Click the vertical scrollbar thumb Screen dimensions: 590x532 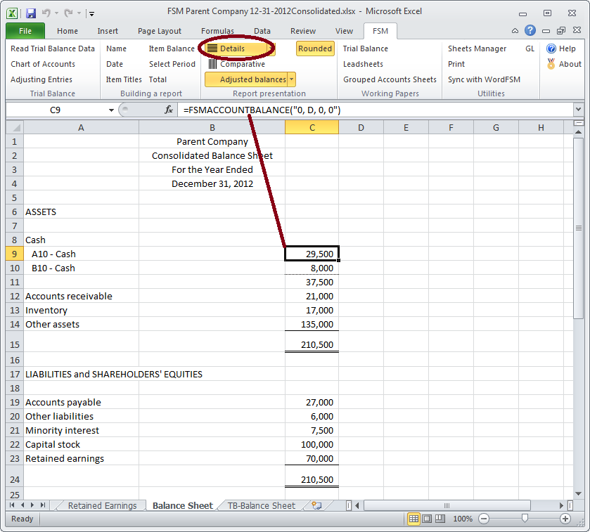[x=578, y=228]
